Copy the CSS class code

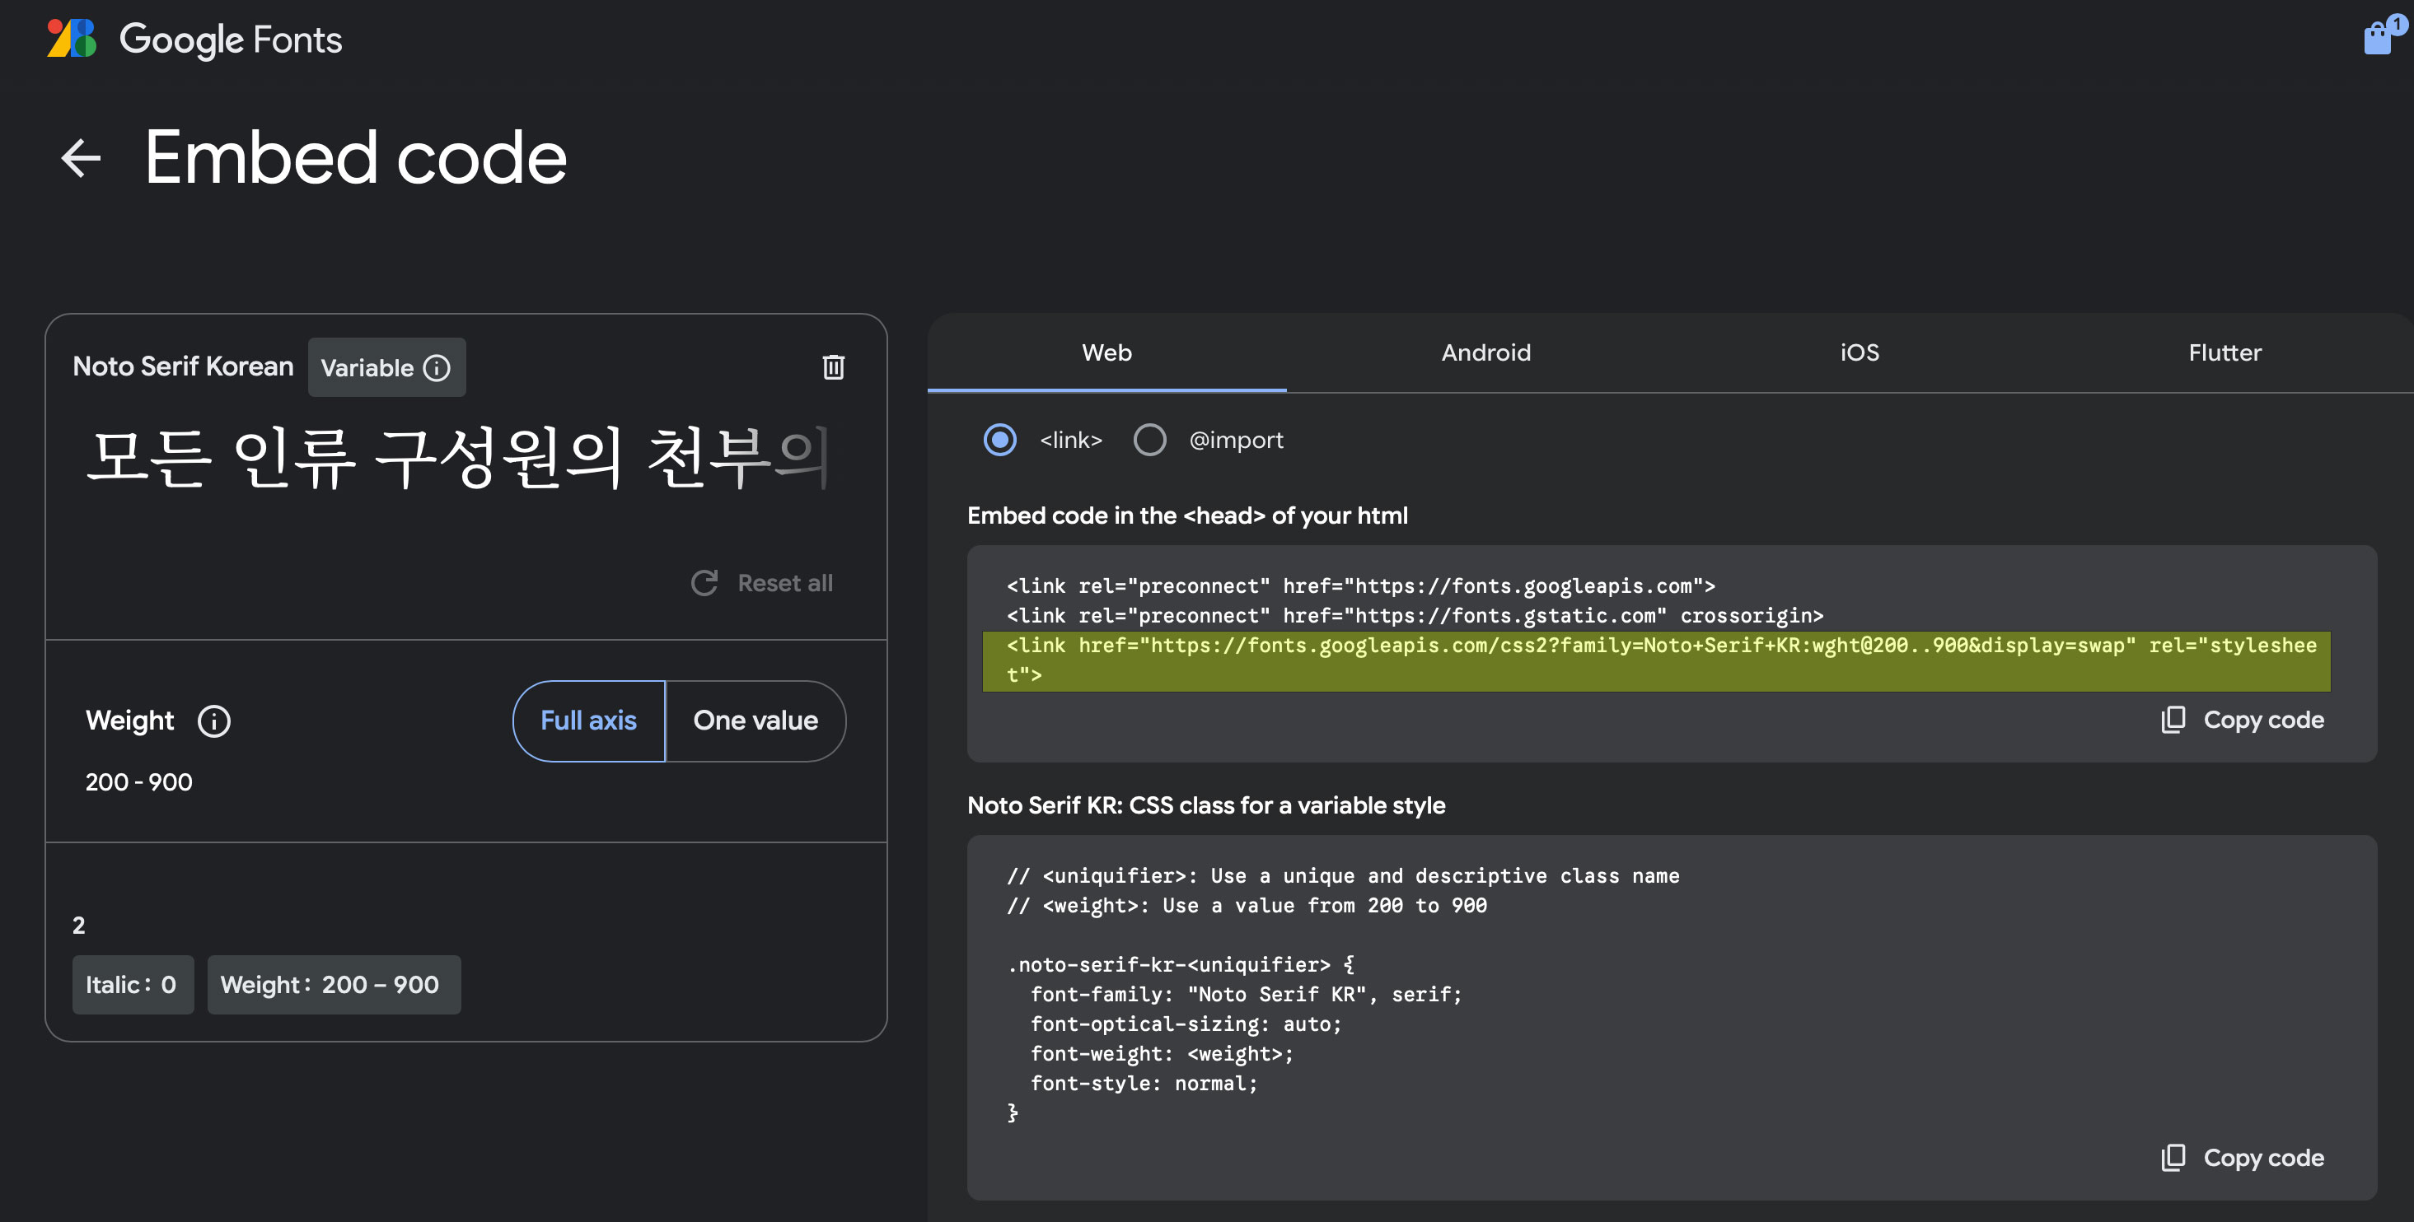coord(2243,1159)
